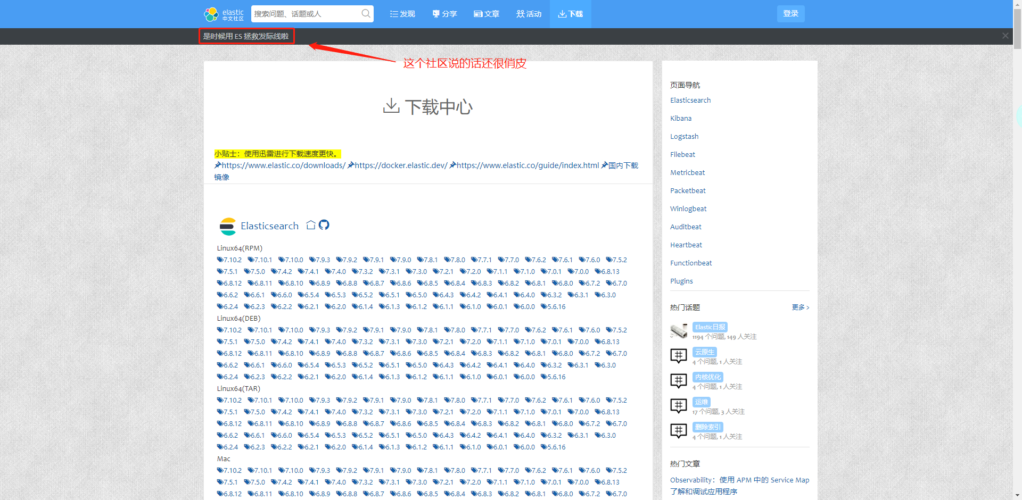Open the 内核优化 topic tag

(x=707, y=377)
